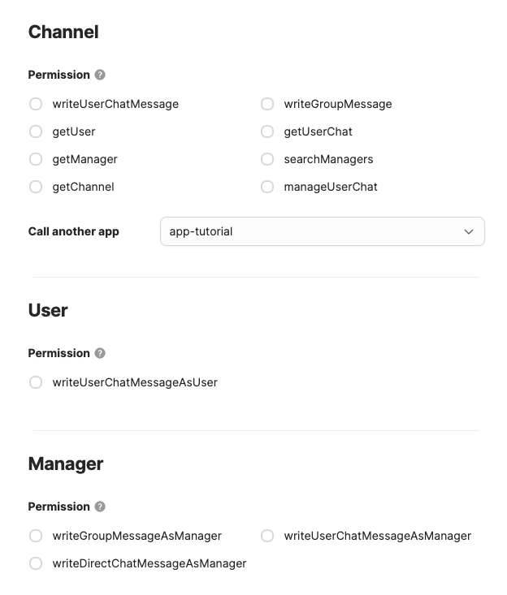Turn on the getChannel permission
This screenshot has height=595, width=507.
[x=36, y=187]
